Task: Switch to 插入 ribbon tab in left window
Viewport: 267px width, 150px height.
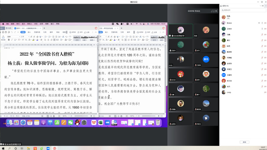Action: 29,32
